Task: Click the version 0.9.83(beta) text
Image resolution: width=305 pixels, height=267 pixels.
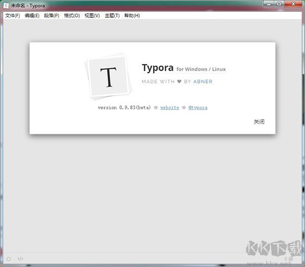Action: (124, 108)
